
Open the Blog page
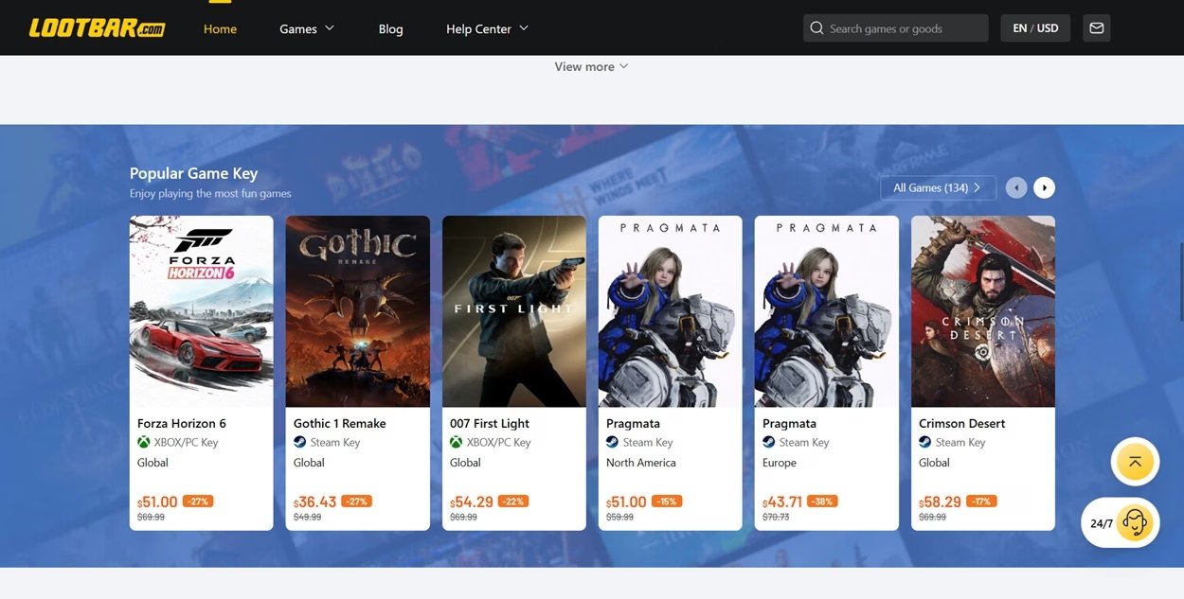click(x=390, y=28)
